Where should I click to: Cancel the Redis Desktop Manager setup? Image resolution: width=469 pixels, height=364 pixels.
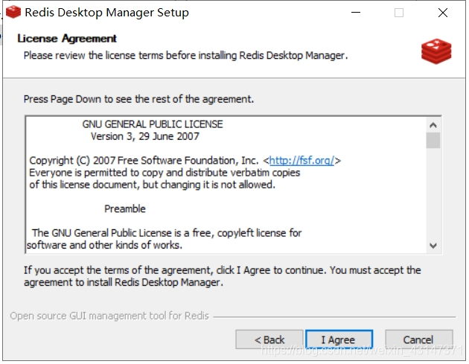[418, 339]
